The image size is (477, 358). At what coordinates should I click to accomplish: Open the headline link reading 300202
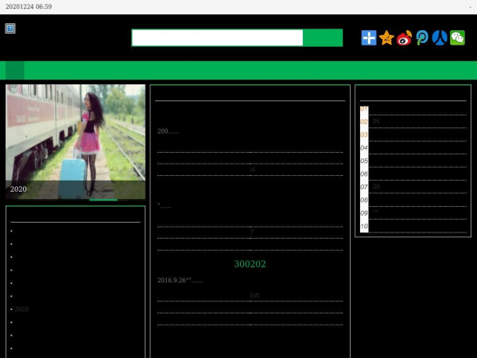250,264
